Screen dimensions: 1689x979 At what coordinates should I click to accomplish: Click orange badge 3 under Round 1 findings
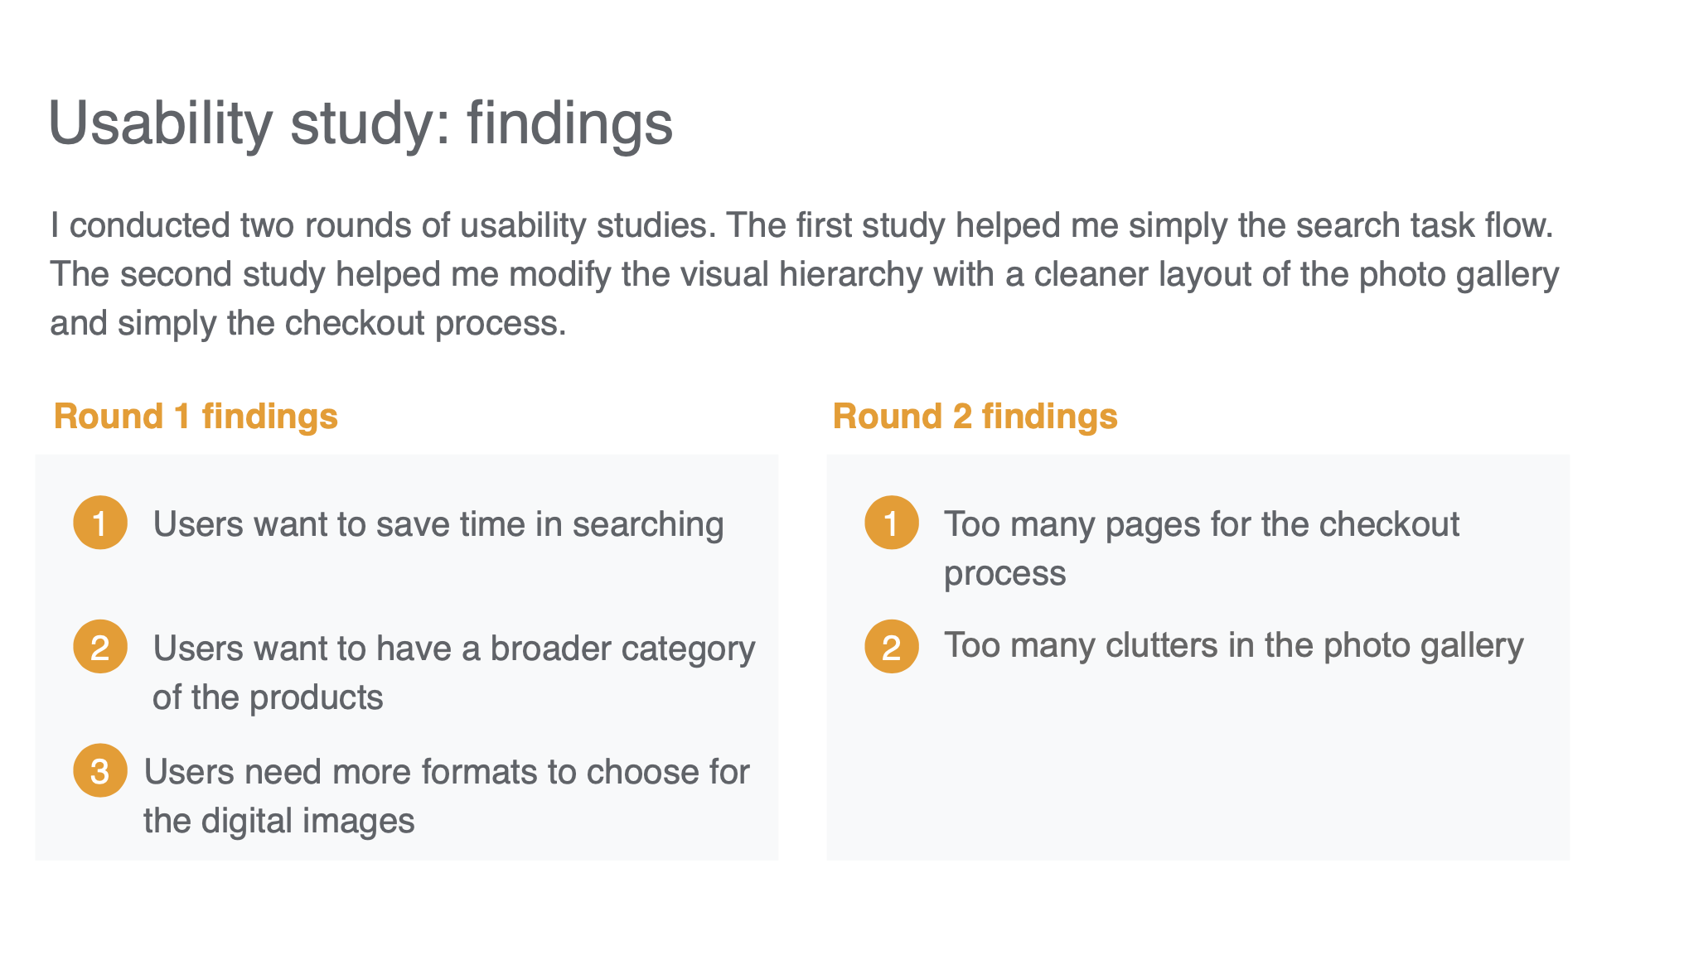click(100, 770)
